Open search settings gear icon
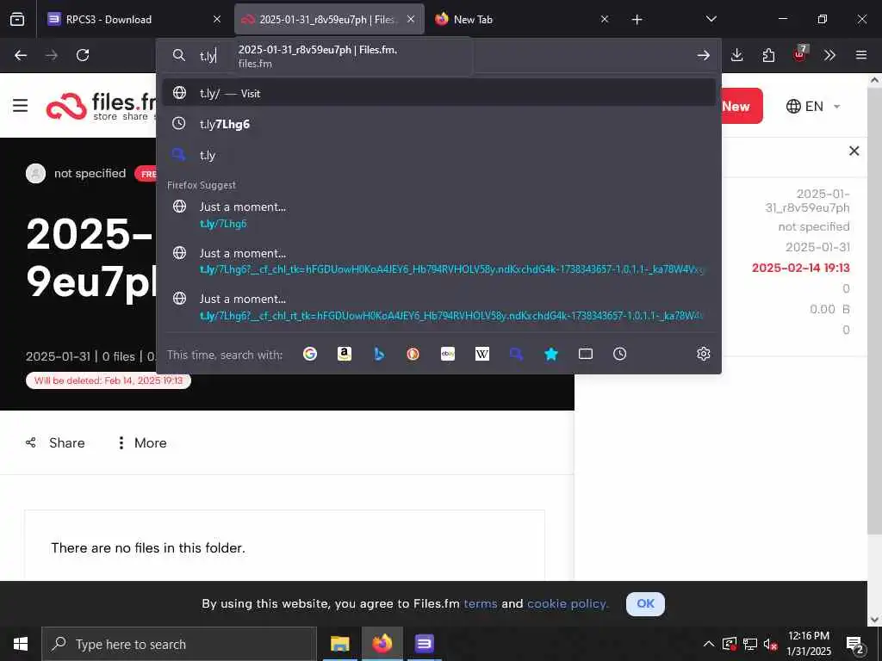 (703, 354)
